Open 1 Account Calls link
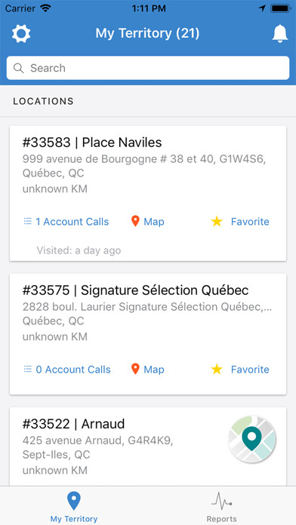 (x=72, y=222)
